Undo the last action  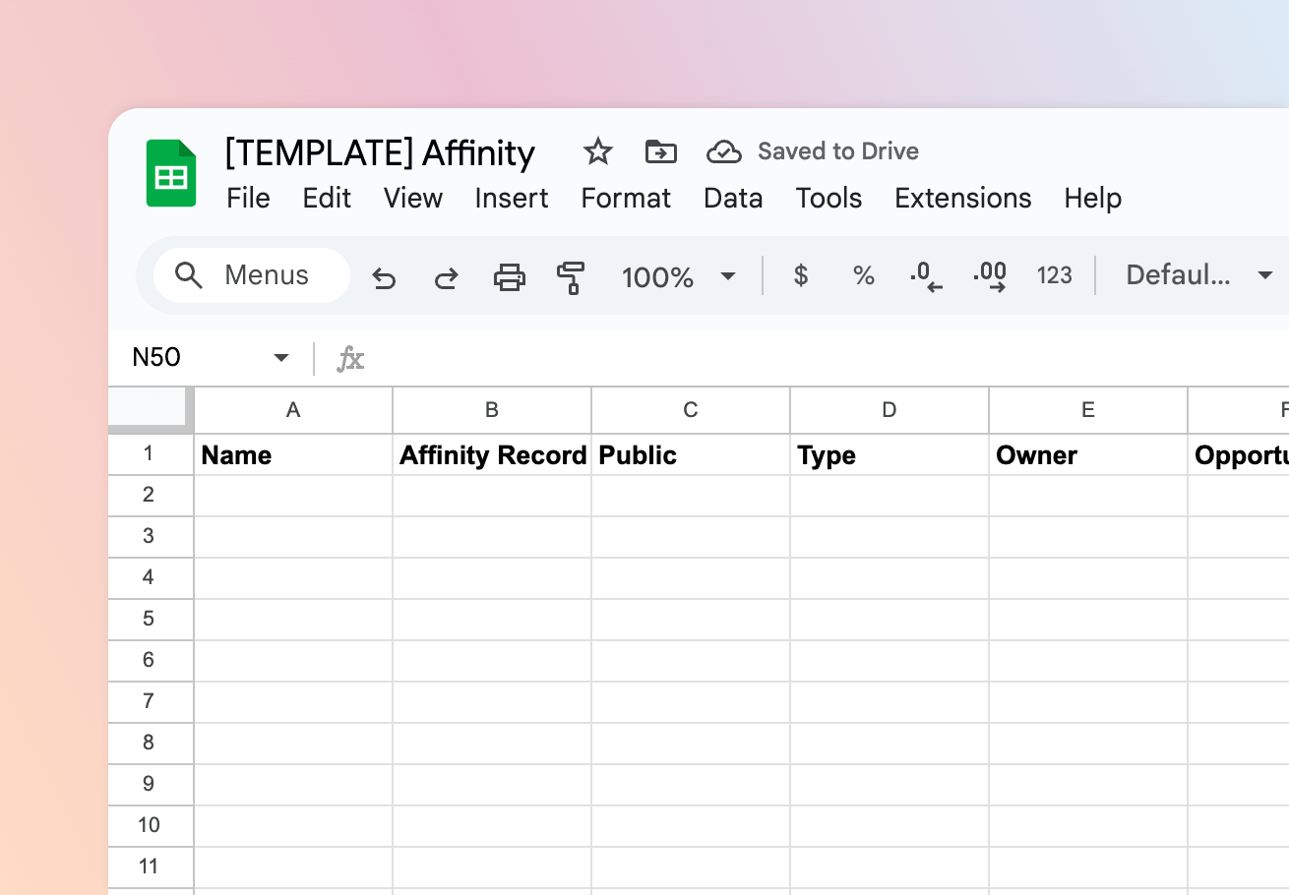click(384, 276)
